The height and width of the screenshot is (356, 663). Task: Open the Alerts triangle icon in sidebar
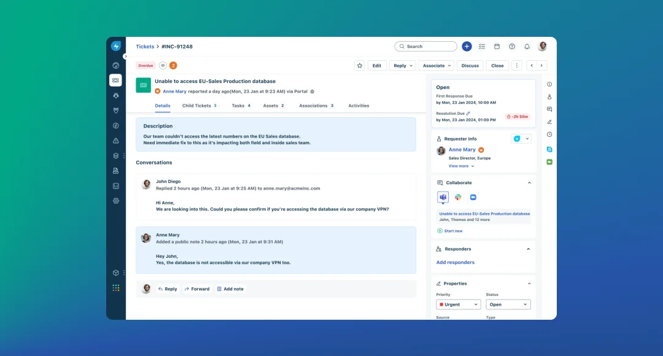(116, 141)
